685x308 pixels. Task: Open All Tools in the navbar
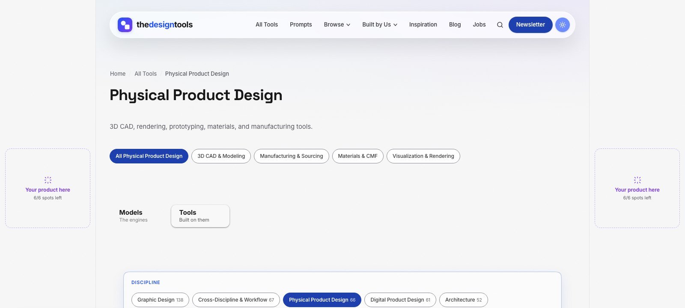[x=267, y=25]
